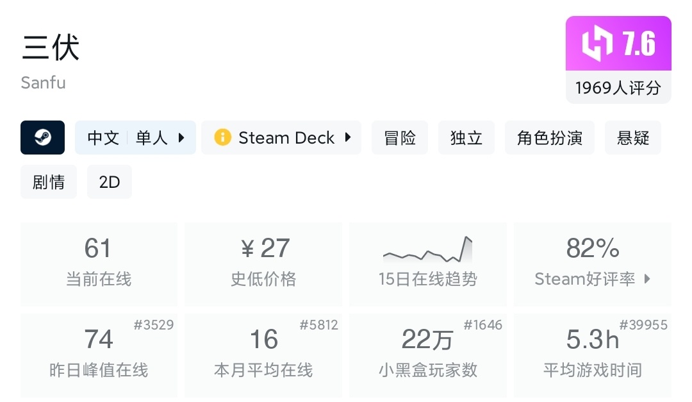Choose the 2D tag
The image size is (692, 402).
(x=110, y=182)
